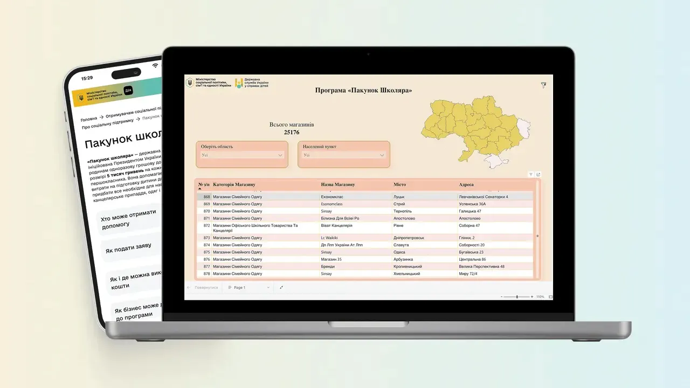Click the zoom-out minus icon
The image size is (690, 388).
coord(502,297)
